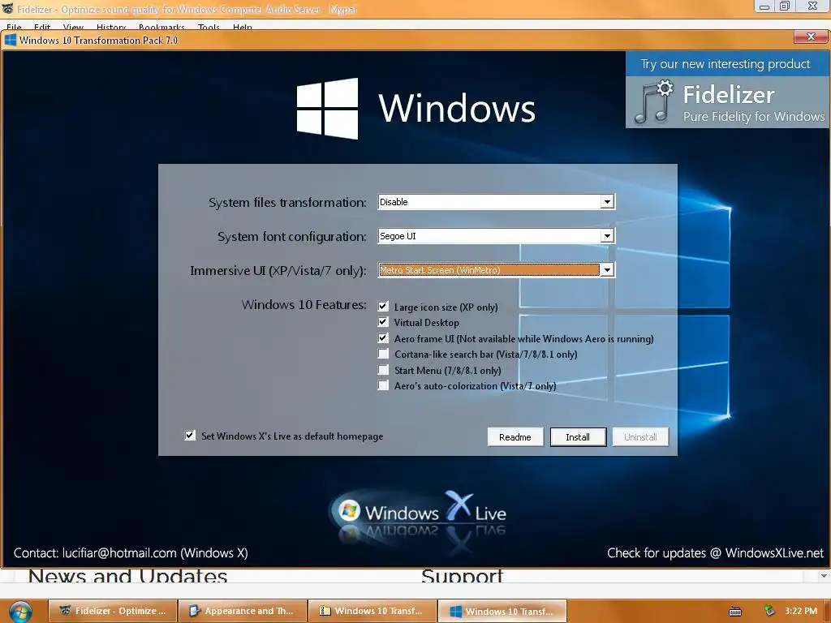Click the News and Updates heading
Image resolution: width=831 pixels, height=623 pixels.
[127, 576]
